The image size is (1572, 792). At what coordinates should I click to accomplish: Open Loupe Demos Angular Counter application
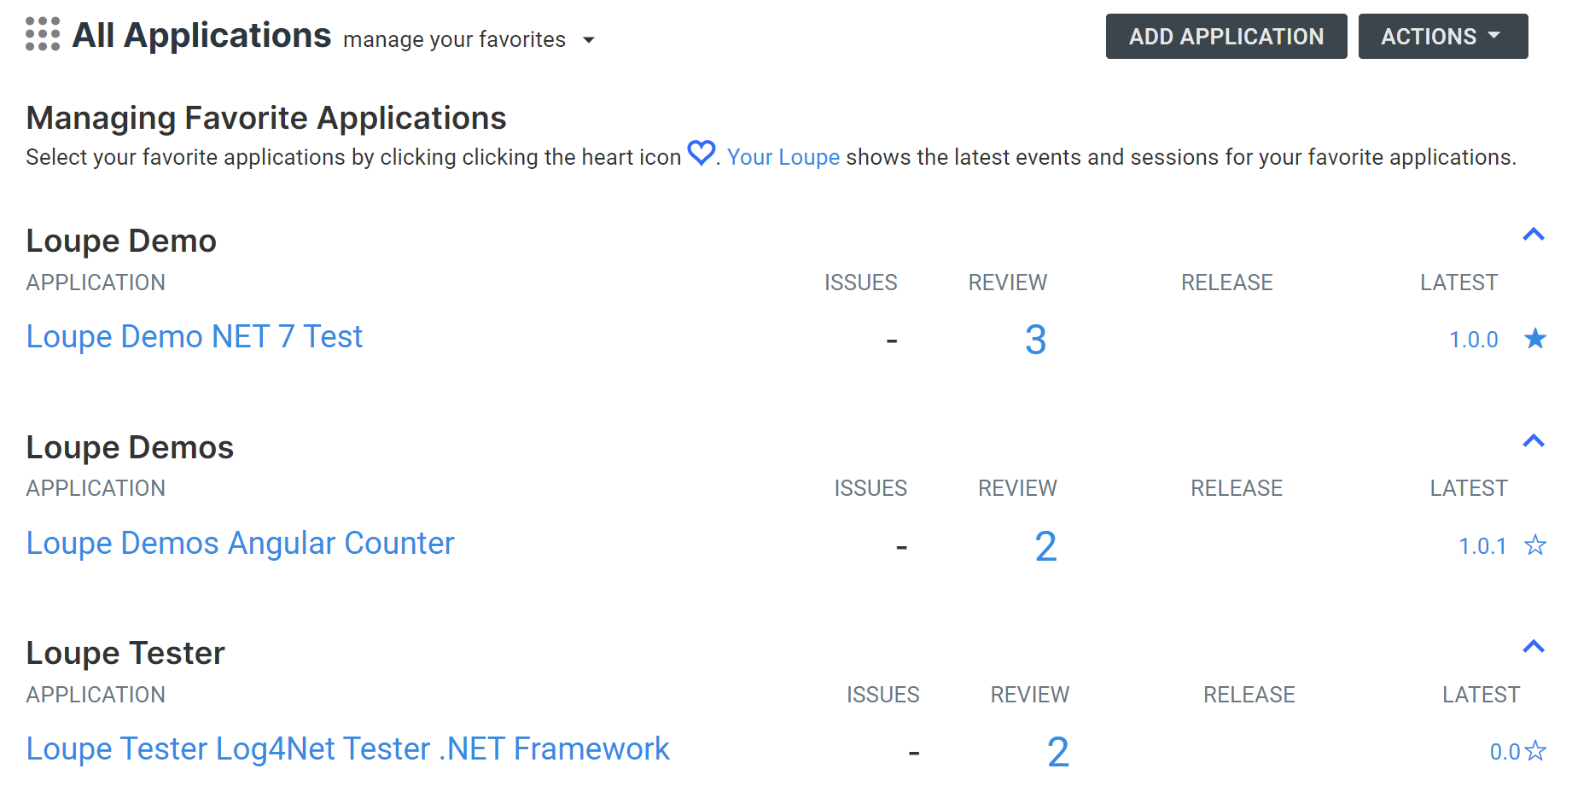(x=241, y=543)
